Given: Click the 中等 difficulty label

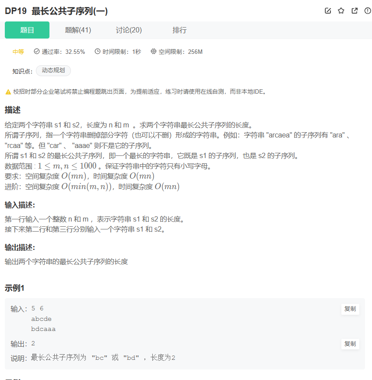Looking at the screenshot, I should coord(18,51).
